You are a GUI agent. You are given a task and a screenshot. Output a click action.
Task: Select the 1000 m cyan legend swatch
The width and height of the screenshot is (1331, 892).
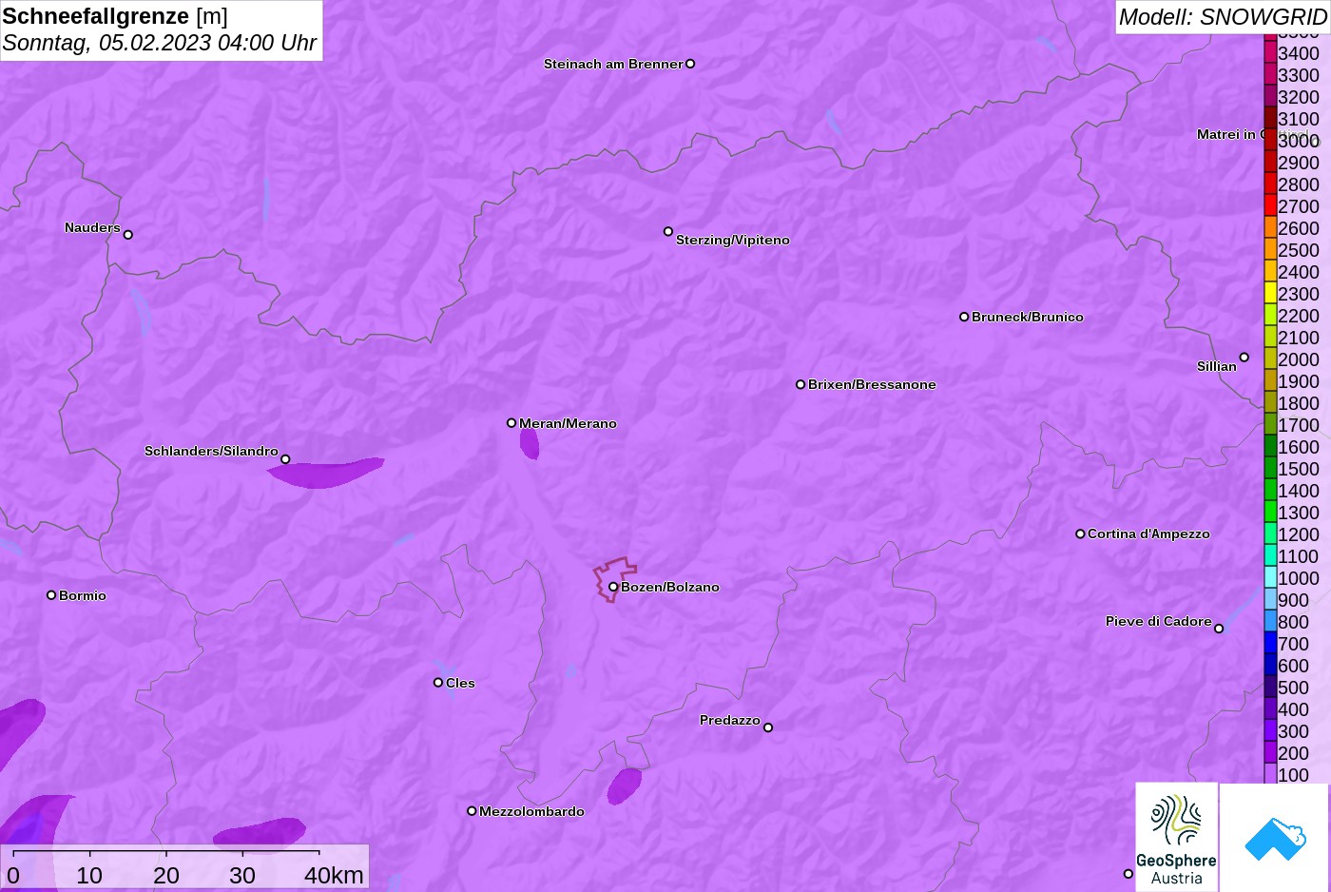pos(1270,578)
